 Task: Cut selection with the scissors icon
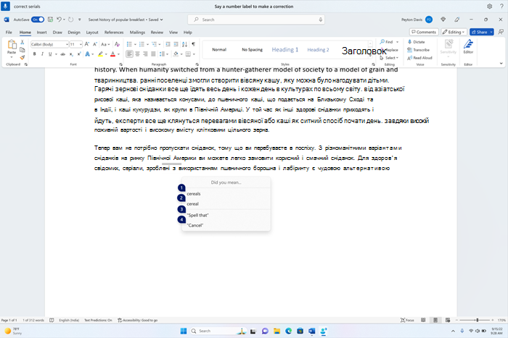pos(22,42)
